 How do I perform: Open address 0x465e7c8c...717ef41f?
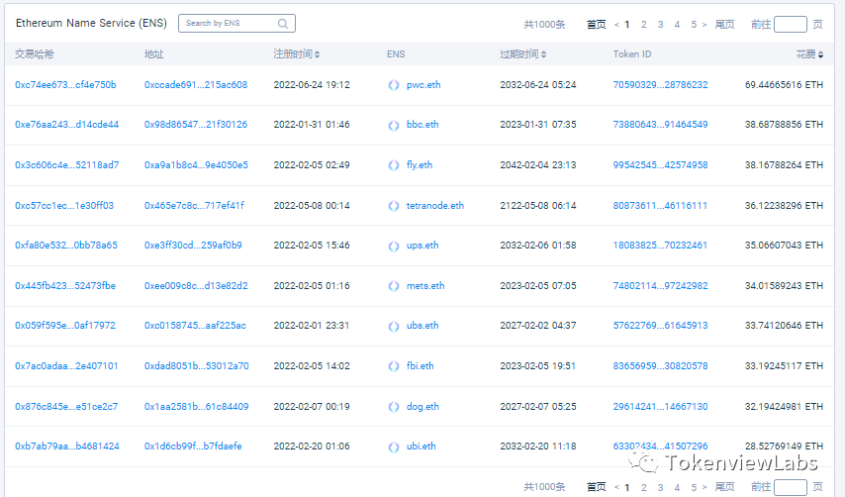click(x=195, y=205)
